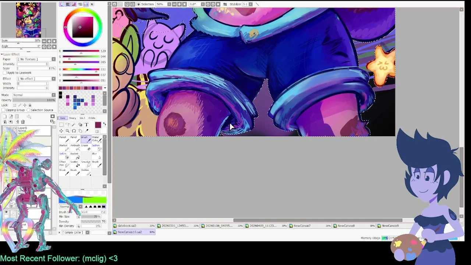The image size is (471, 265).
Task: Select the rectangular selection tool
Action: [61, 124]
